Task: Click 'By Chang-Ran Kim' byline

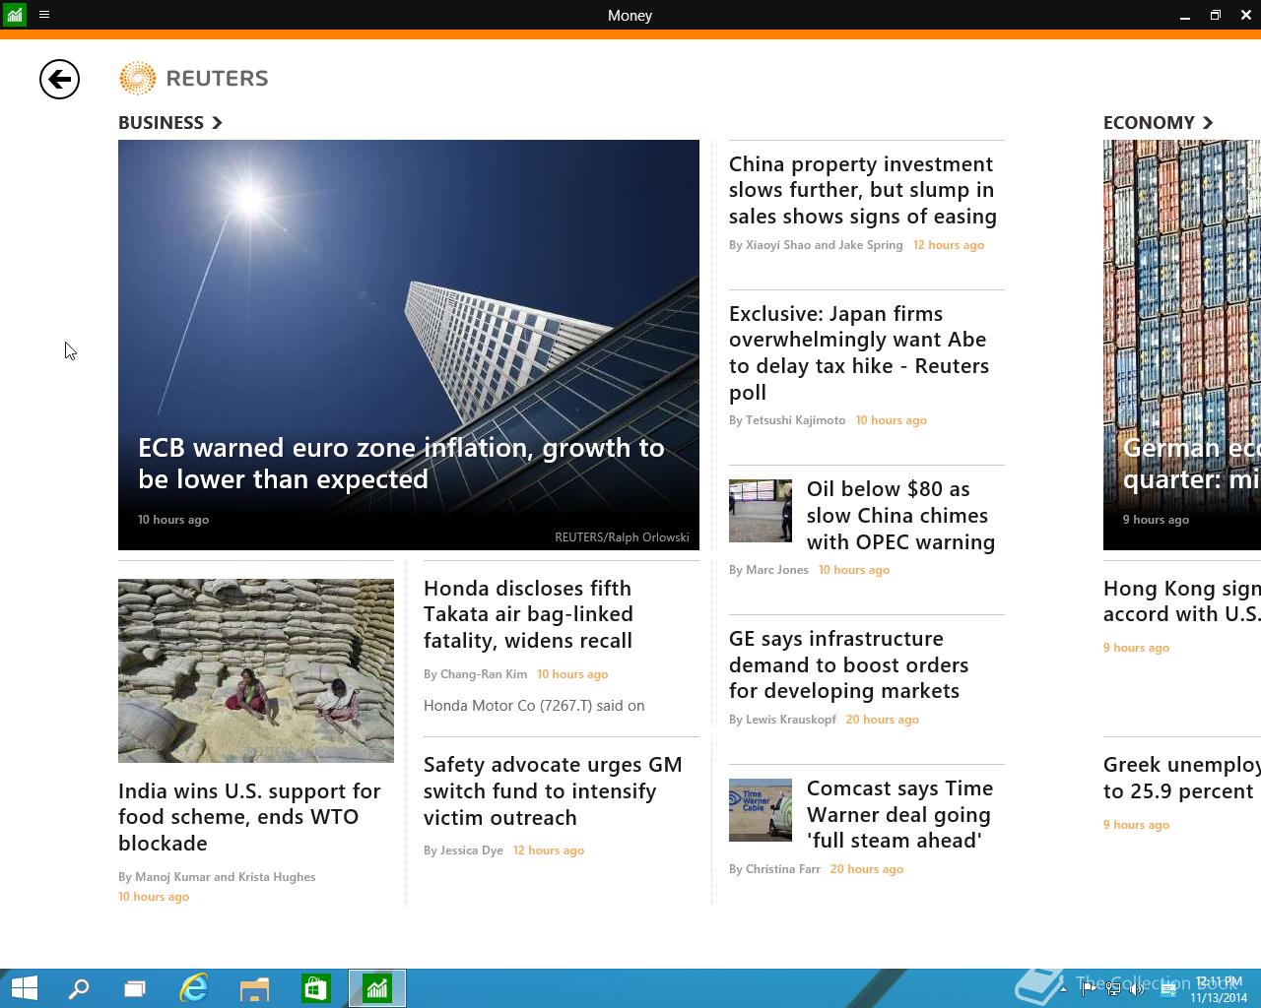Action: click(x=475, y=674)
